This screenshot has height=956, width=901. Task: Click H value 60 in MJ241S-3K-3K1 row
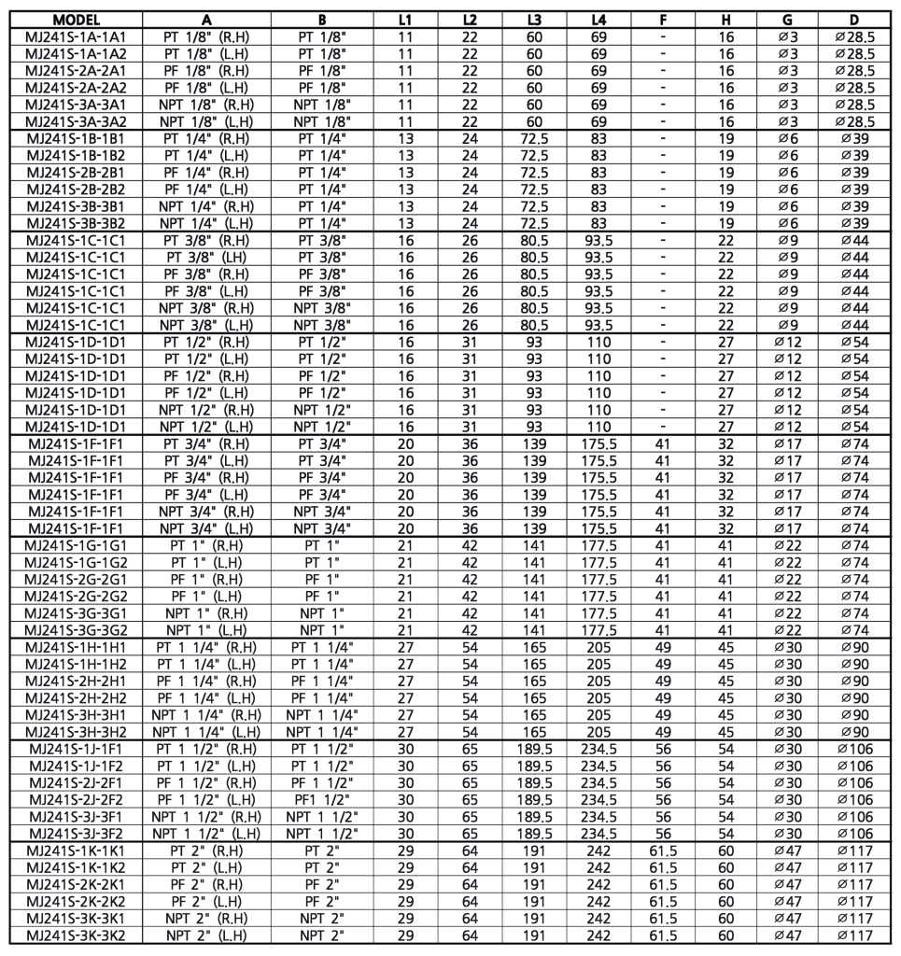tap(726, 919)
